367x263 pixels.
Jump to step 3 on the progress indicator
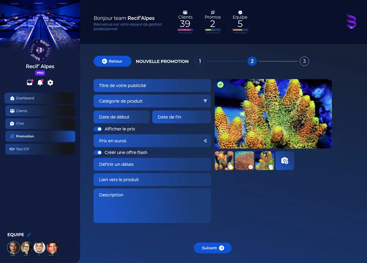point(304,61)
